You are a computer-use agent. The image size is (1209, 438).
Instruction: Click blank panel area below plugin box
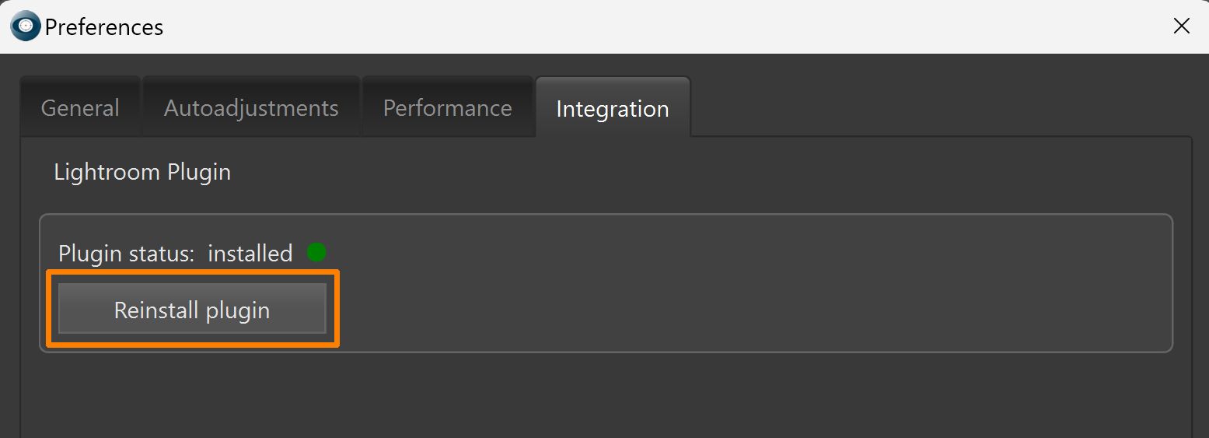pyautogui.click(x=606, y=397)
